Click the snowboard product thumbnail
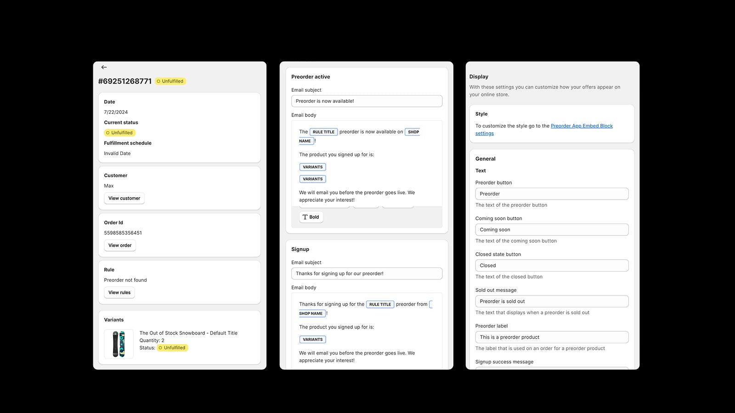735x413 pixels. point(119,344)
